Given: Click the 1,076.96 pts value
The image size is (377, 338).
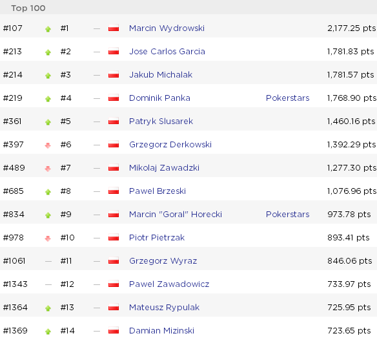Looking at the screenshot, I should point(352,191).
